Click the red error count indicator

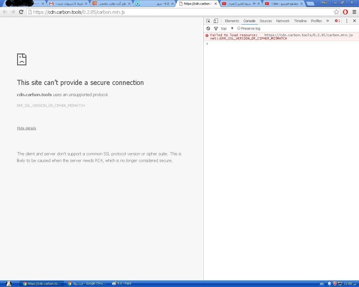(x=337, y=21)
